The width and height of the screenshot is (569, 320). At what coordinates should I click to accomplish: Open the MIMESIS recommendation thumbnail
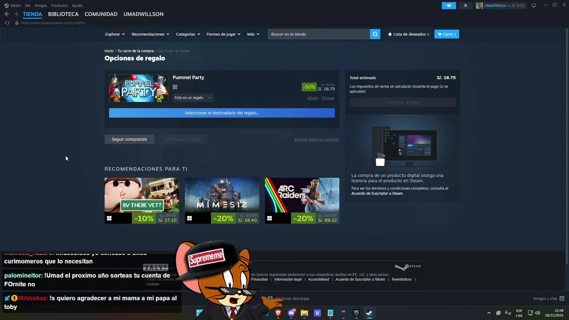[222, 195]
